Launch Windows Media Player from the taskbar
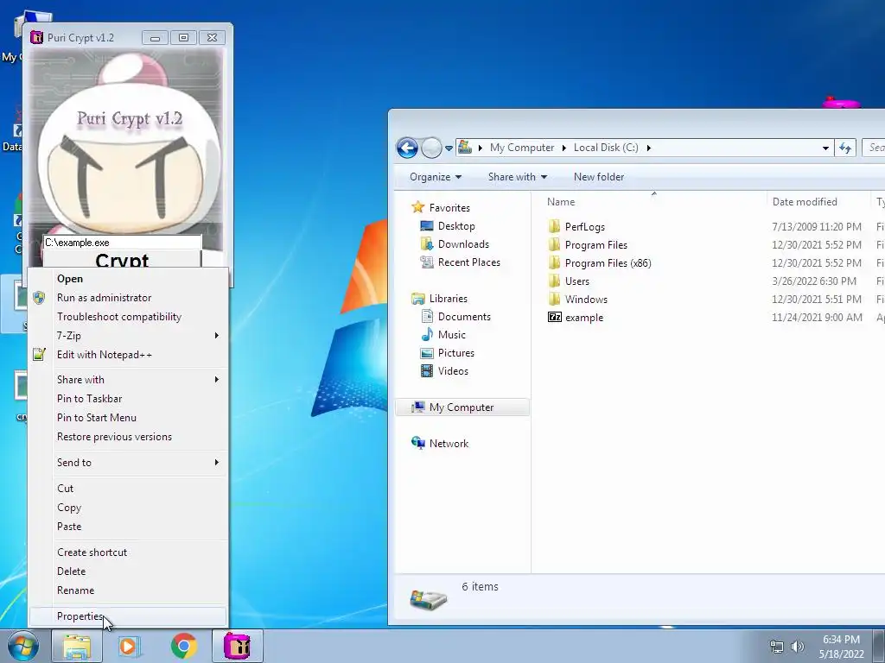This screenshot has width=885, height=663. tap(130, 646)
